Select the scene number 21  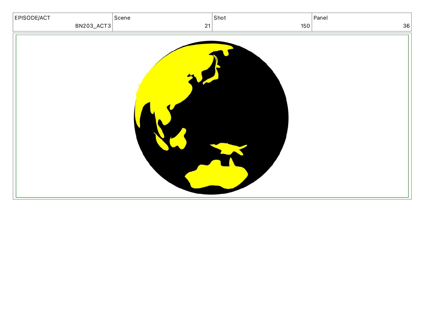(x=207, y=26)
